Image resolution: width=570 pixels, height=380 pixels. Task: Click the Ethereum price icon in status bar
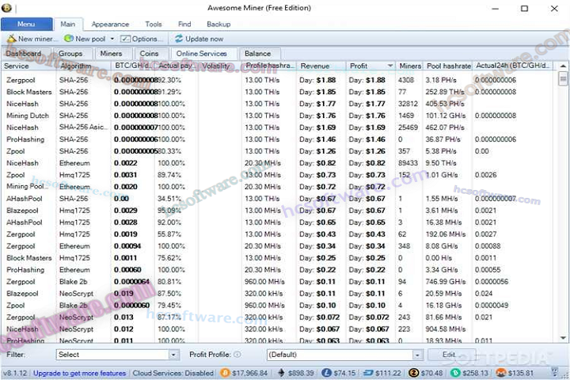(281, 373)
